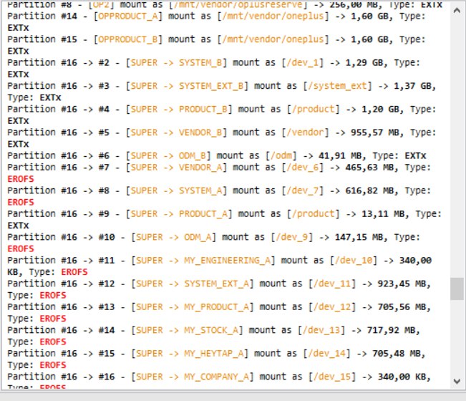
Task: Click the 705,56 MB size value
Action: coord(402,306)
